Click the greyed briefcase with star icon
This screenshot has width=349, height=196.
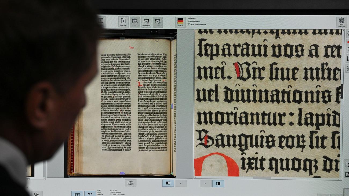135,21
